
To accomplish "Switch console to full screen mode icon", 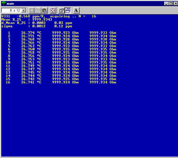I will pyautogui.click(x=53, y=10).
